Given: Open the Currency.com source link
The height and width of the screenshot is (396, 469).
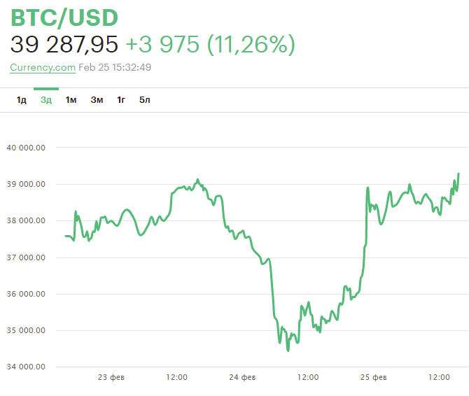Looking at the screenshot, I should pyautogui.click(x=43, y=67).
